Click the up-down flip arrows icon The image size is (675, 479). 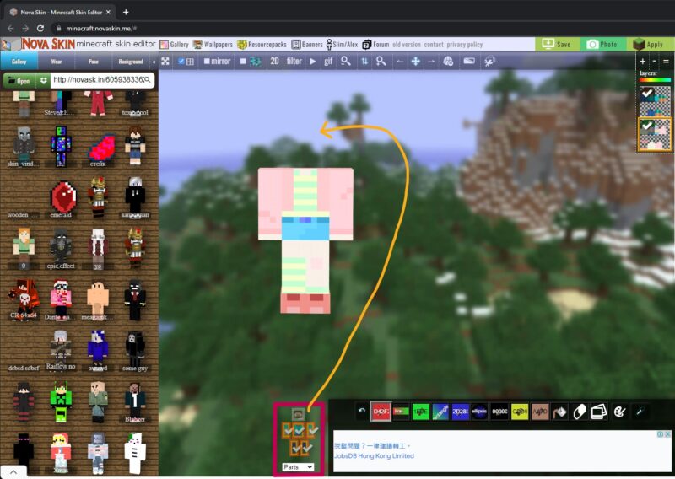tap(364, 61)
